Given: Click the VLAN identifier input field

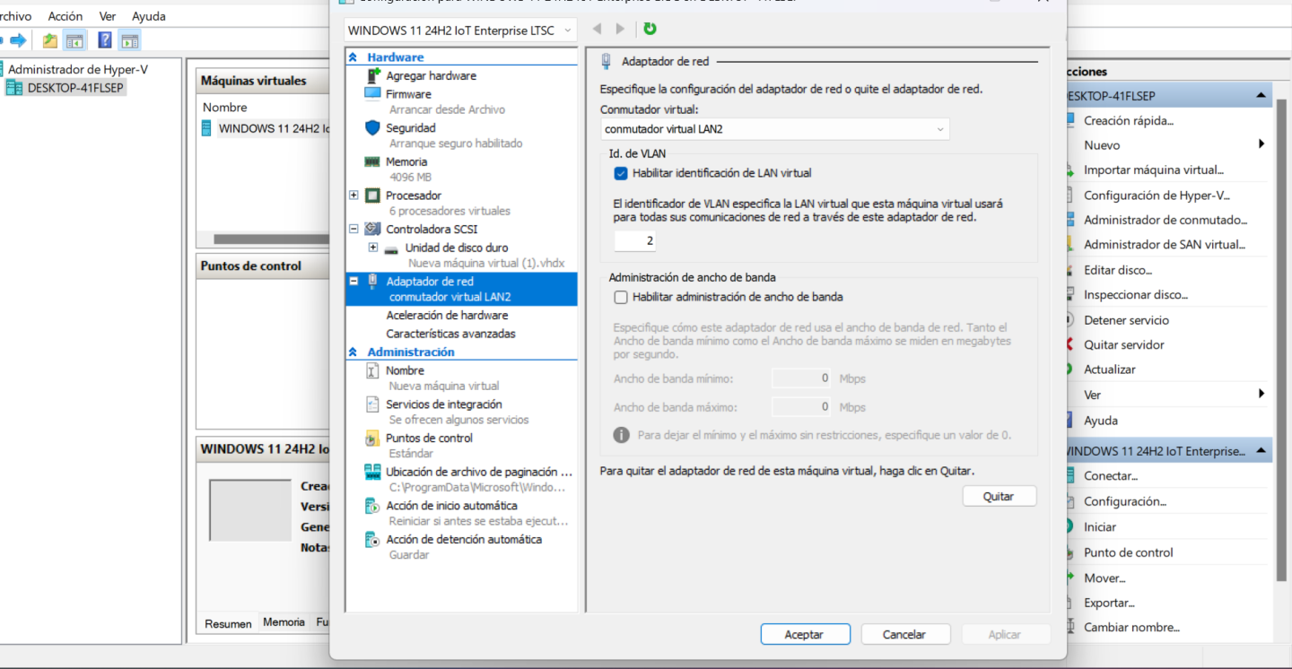Looking at the screenshot, I should pyautogui.click(x=635, y=241).
